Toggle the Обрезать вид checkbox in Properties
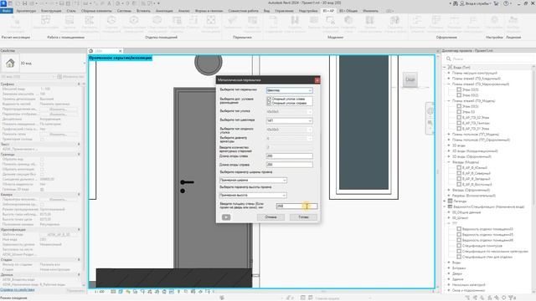The width and height of the screenshot is (536, 301). pyautogui.click(x=42, y=159)
